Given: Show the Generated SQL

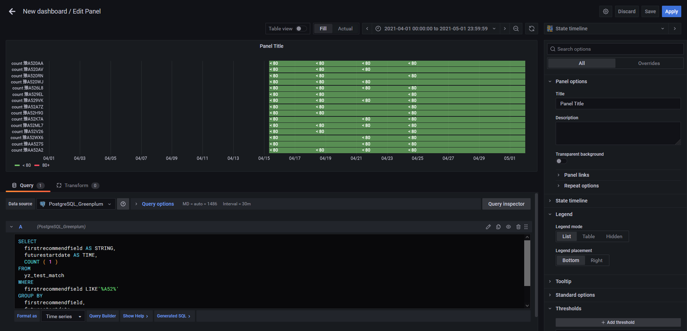Looking at the screenshot, I should [x=174, y=316].
